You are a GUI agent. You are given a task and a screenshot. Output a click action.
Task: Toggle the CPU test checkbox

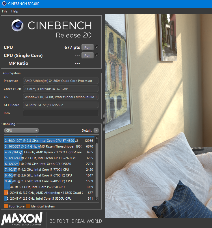pos(97,47)
